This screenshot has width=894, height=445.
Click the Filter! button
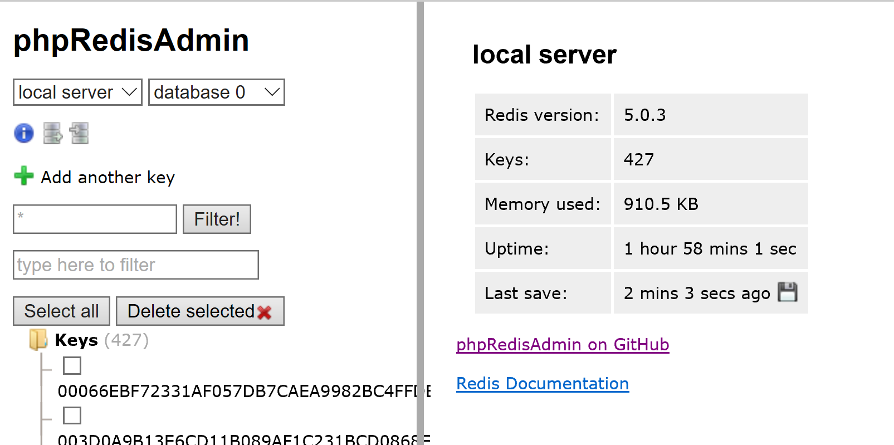pyautogui.click(x=217, y=219)
